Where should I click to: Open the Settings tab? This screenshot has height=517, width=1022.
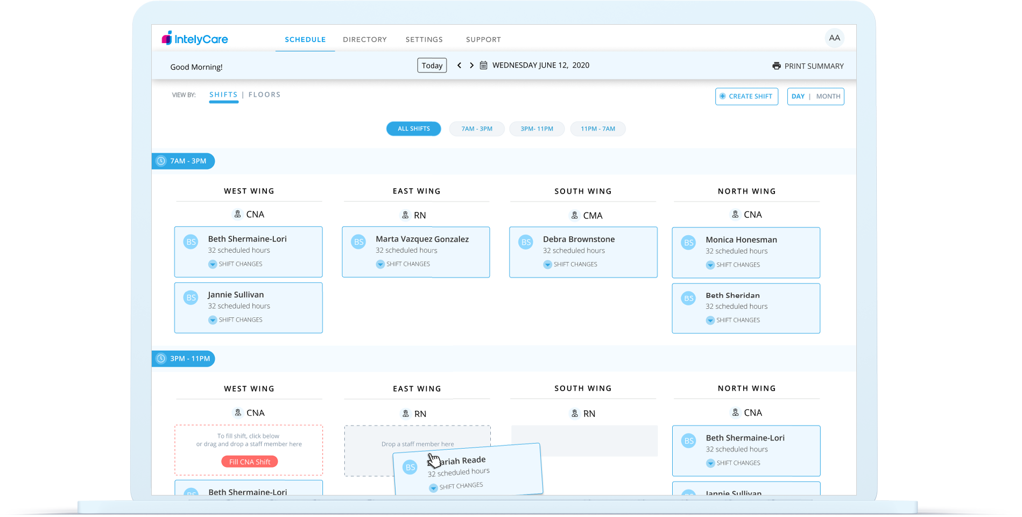[424, 39]
